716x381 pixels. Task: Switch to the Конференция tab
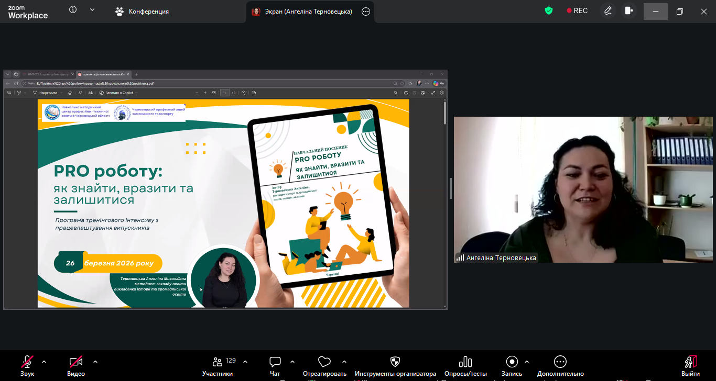click(x=142, y=12)
